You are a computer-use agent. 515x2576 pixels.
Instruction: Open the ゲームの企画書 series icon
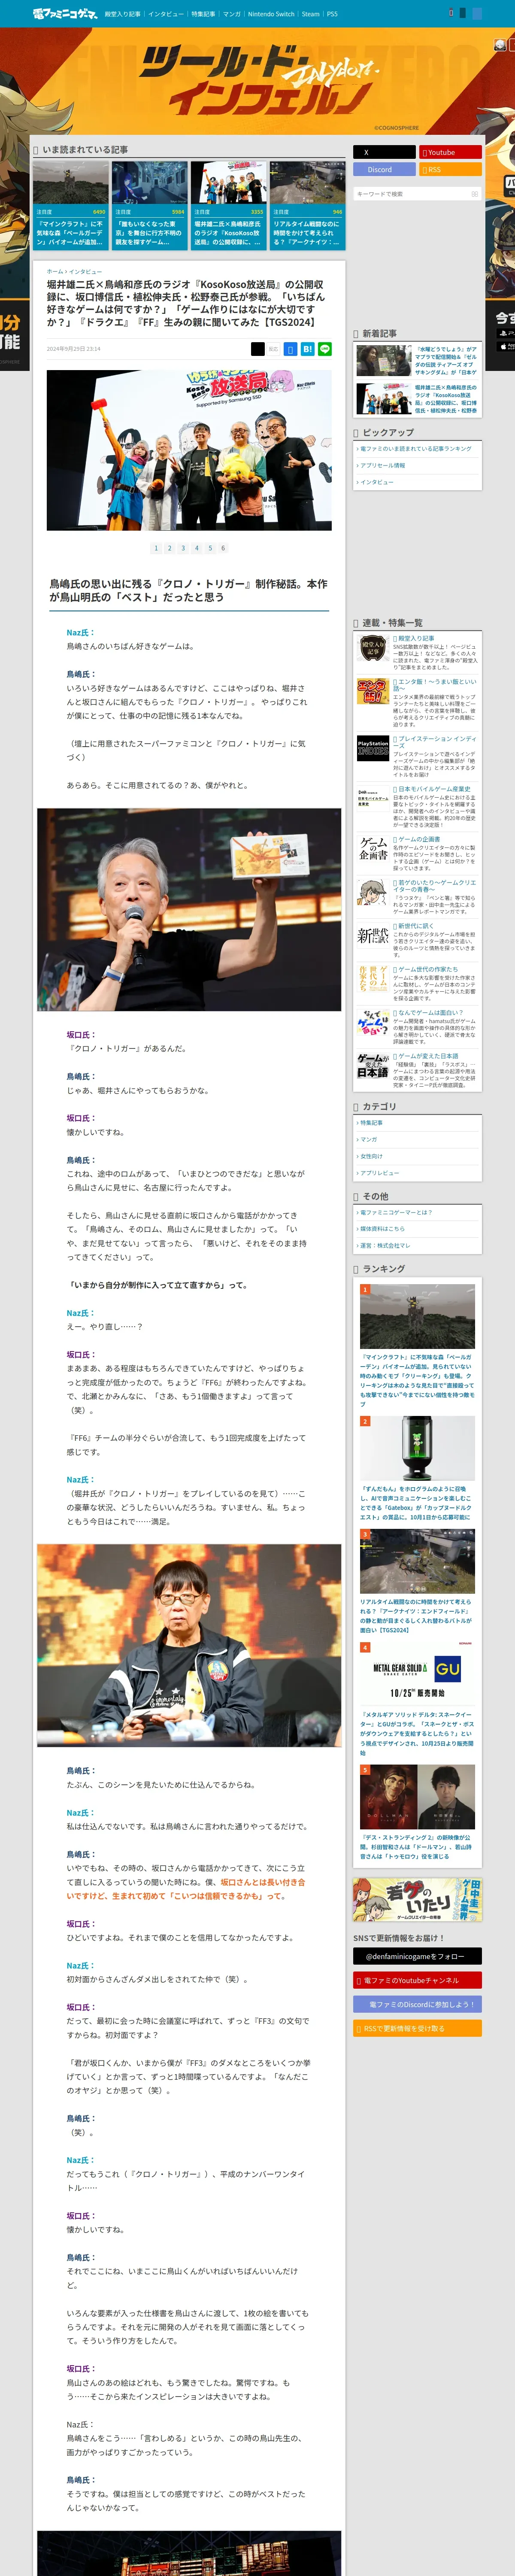373,849
